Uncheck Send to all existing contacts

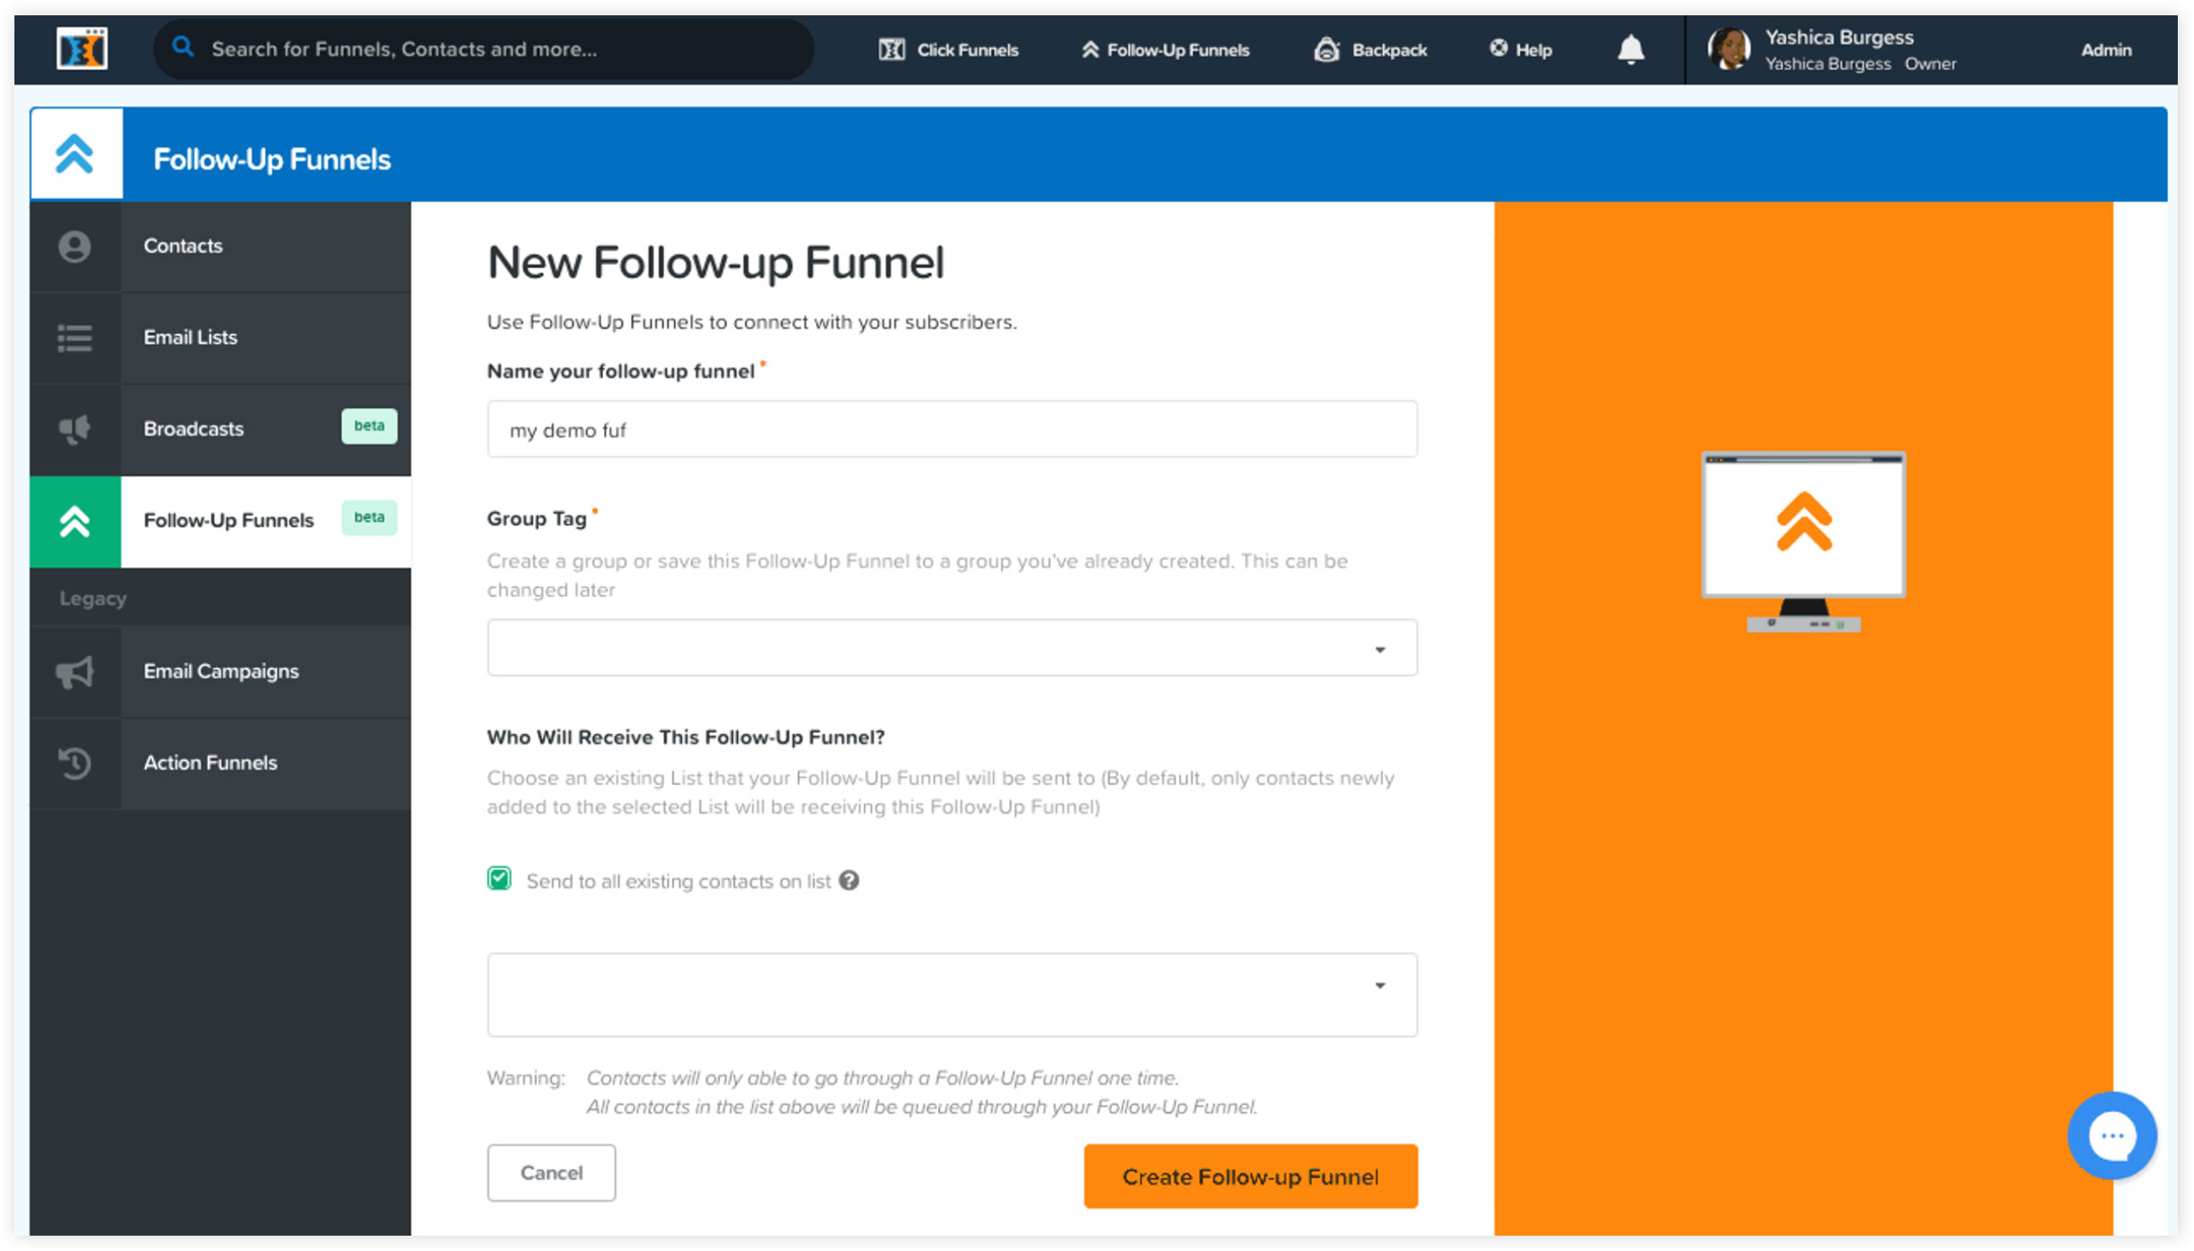click(x=499, y=879)
